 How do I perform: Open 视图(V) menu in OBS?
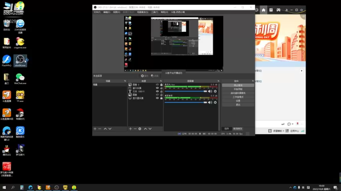tap(116, 12)
